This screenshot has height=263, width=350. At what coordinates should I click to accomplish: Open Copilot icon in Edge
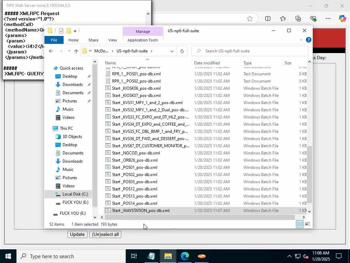(x=342, y=18)
